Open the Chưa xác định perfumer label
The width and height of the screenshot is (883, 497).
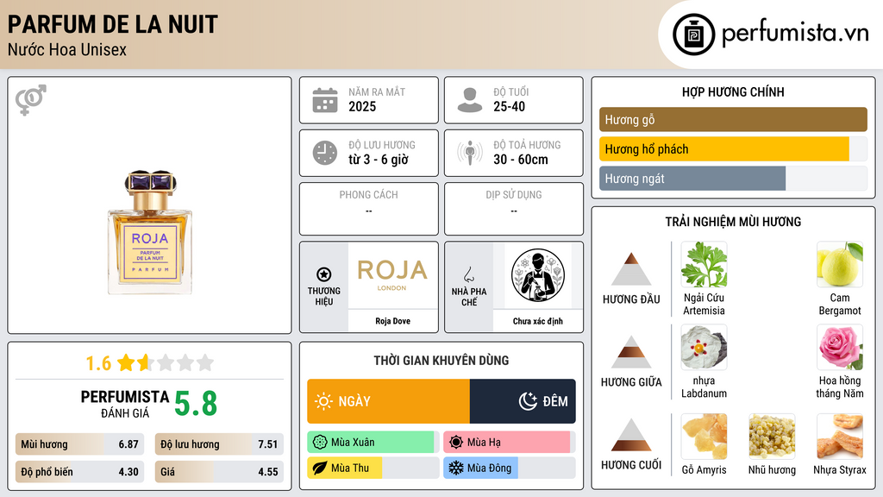click(x=538, y=321)
